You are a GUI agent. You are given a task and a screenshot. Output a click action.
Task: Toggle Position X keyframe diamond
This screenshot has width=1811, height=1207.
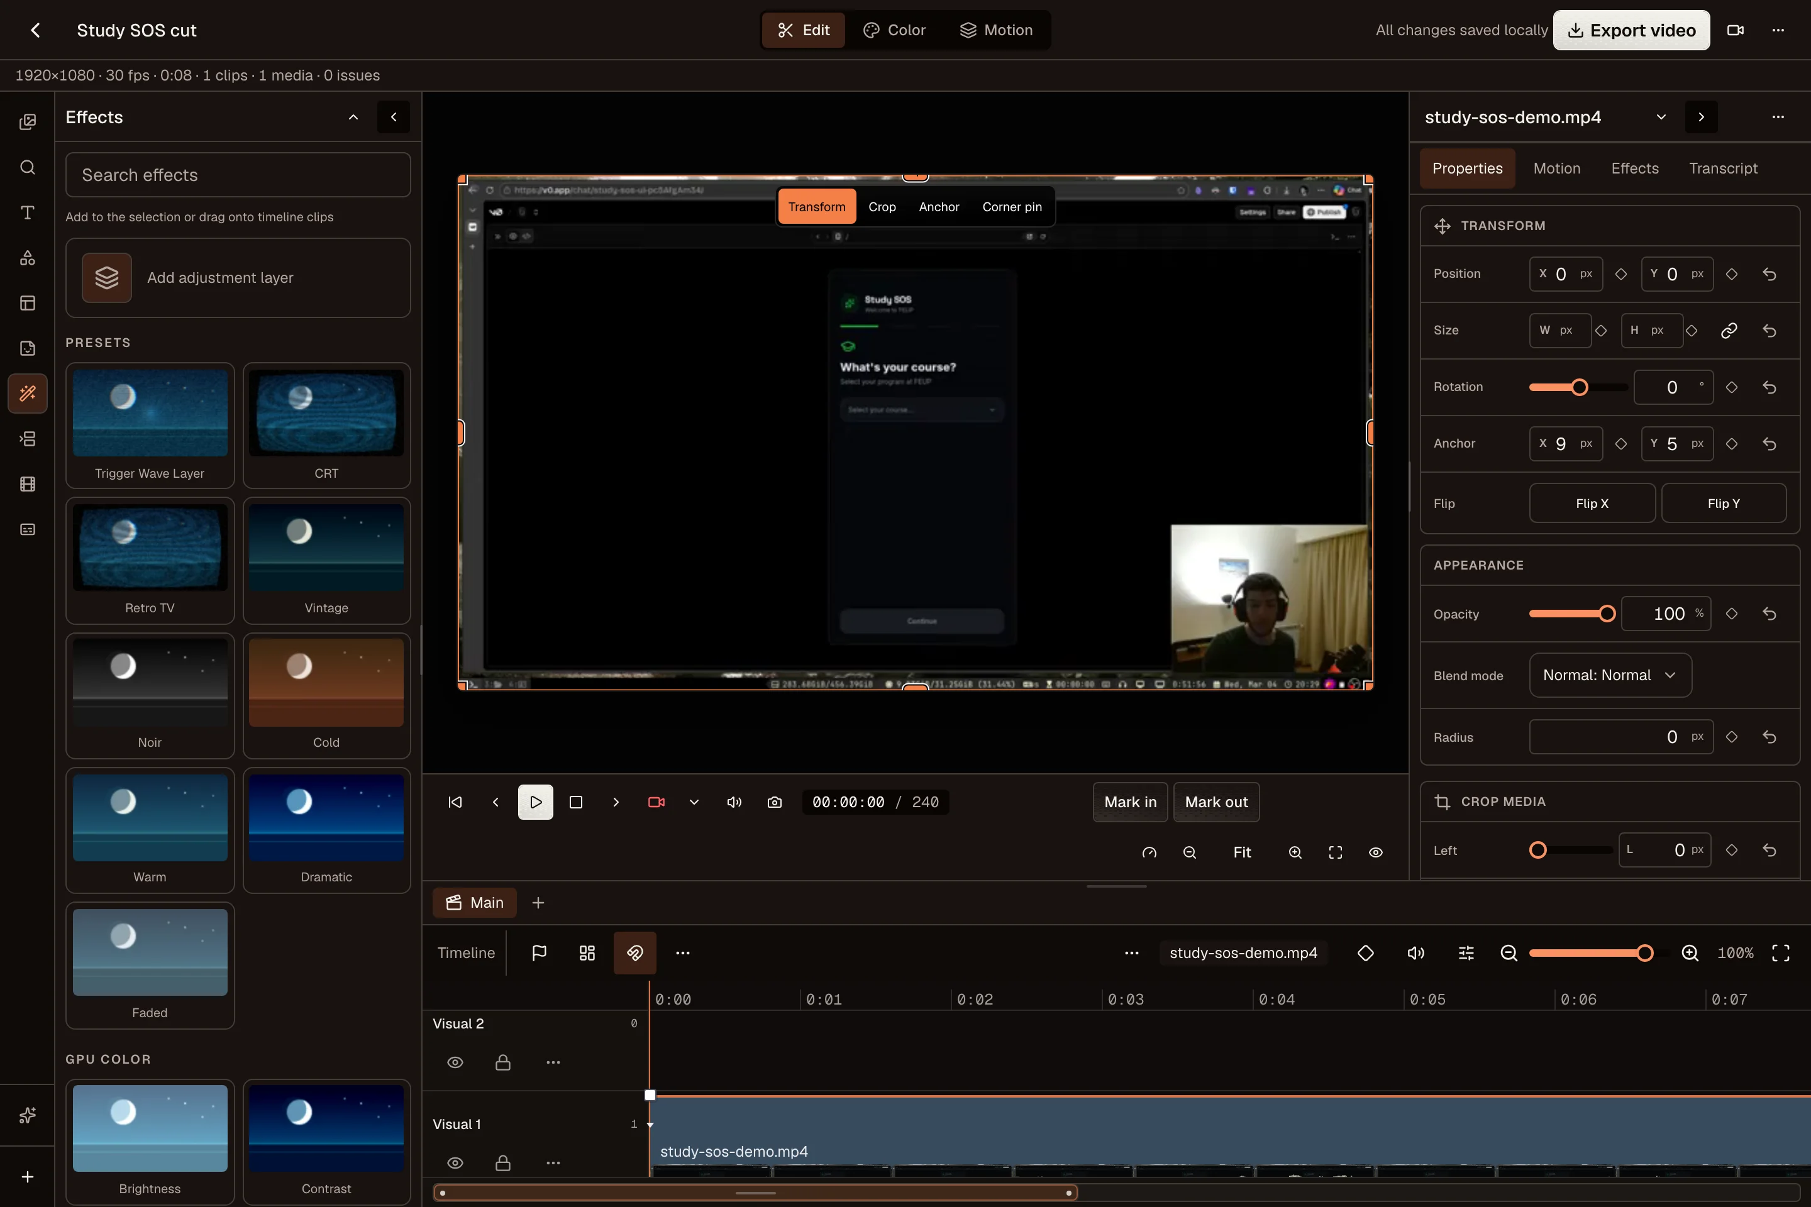point(1621,274)
